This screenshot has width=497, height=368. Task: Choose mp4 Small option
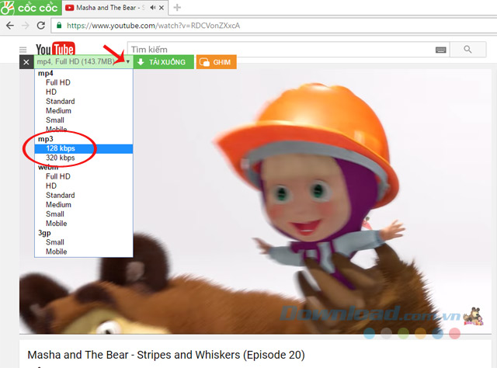[x=84, y=120]
